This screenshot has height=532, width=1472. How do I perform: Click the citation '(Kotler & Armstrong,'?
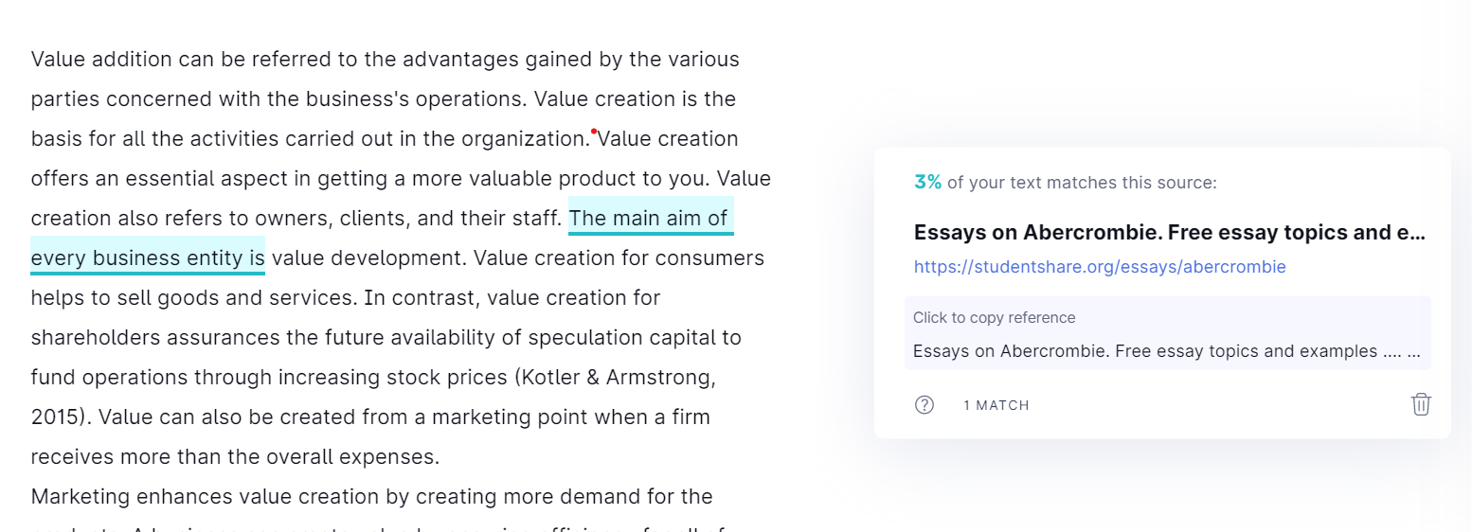pyautogui.click(x=615, y=378)
